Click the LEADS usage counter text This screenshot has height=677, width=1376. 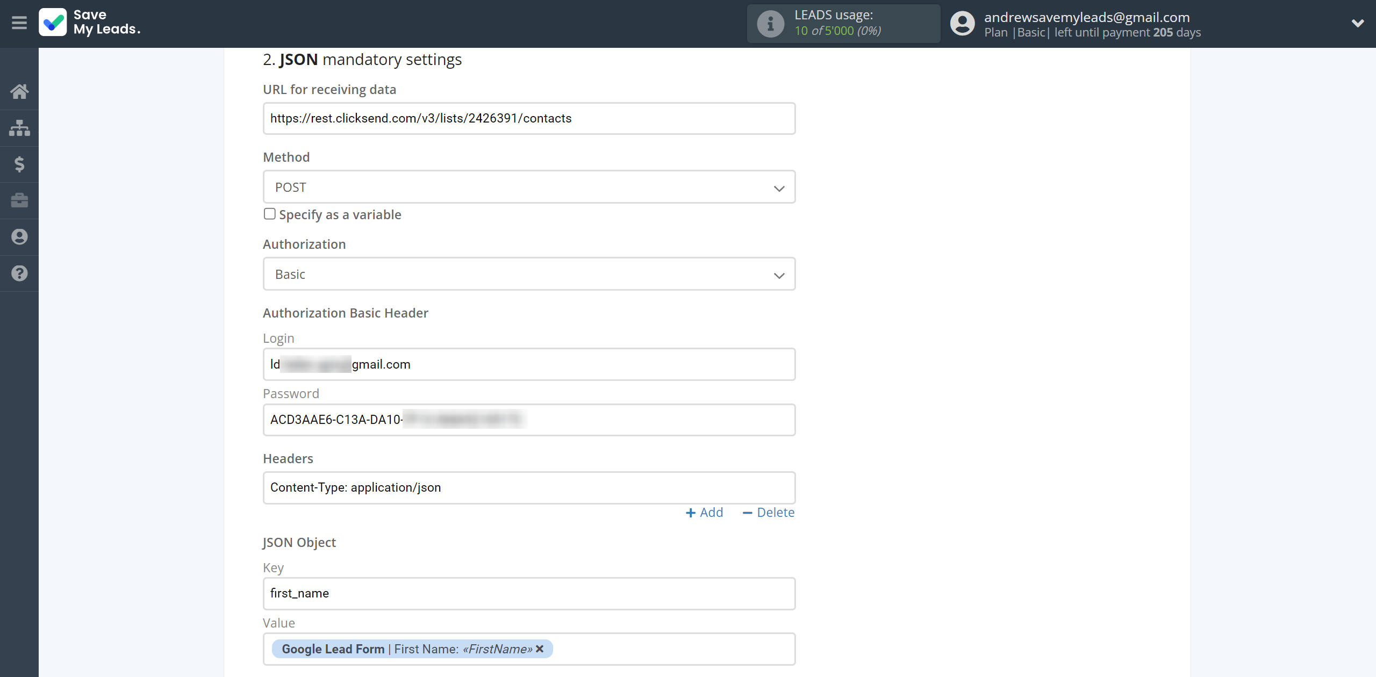[x=837, y=31]
